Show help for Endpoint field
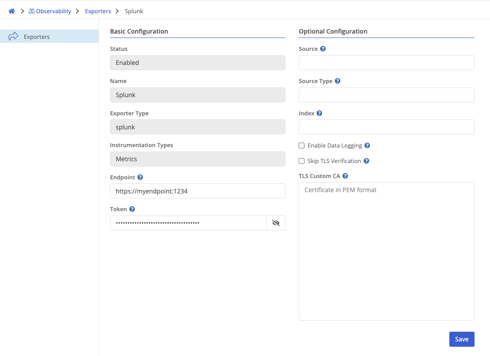The width and height of the screenshot is (490, 356). tap(140, 177)
